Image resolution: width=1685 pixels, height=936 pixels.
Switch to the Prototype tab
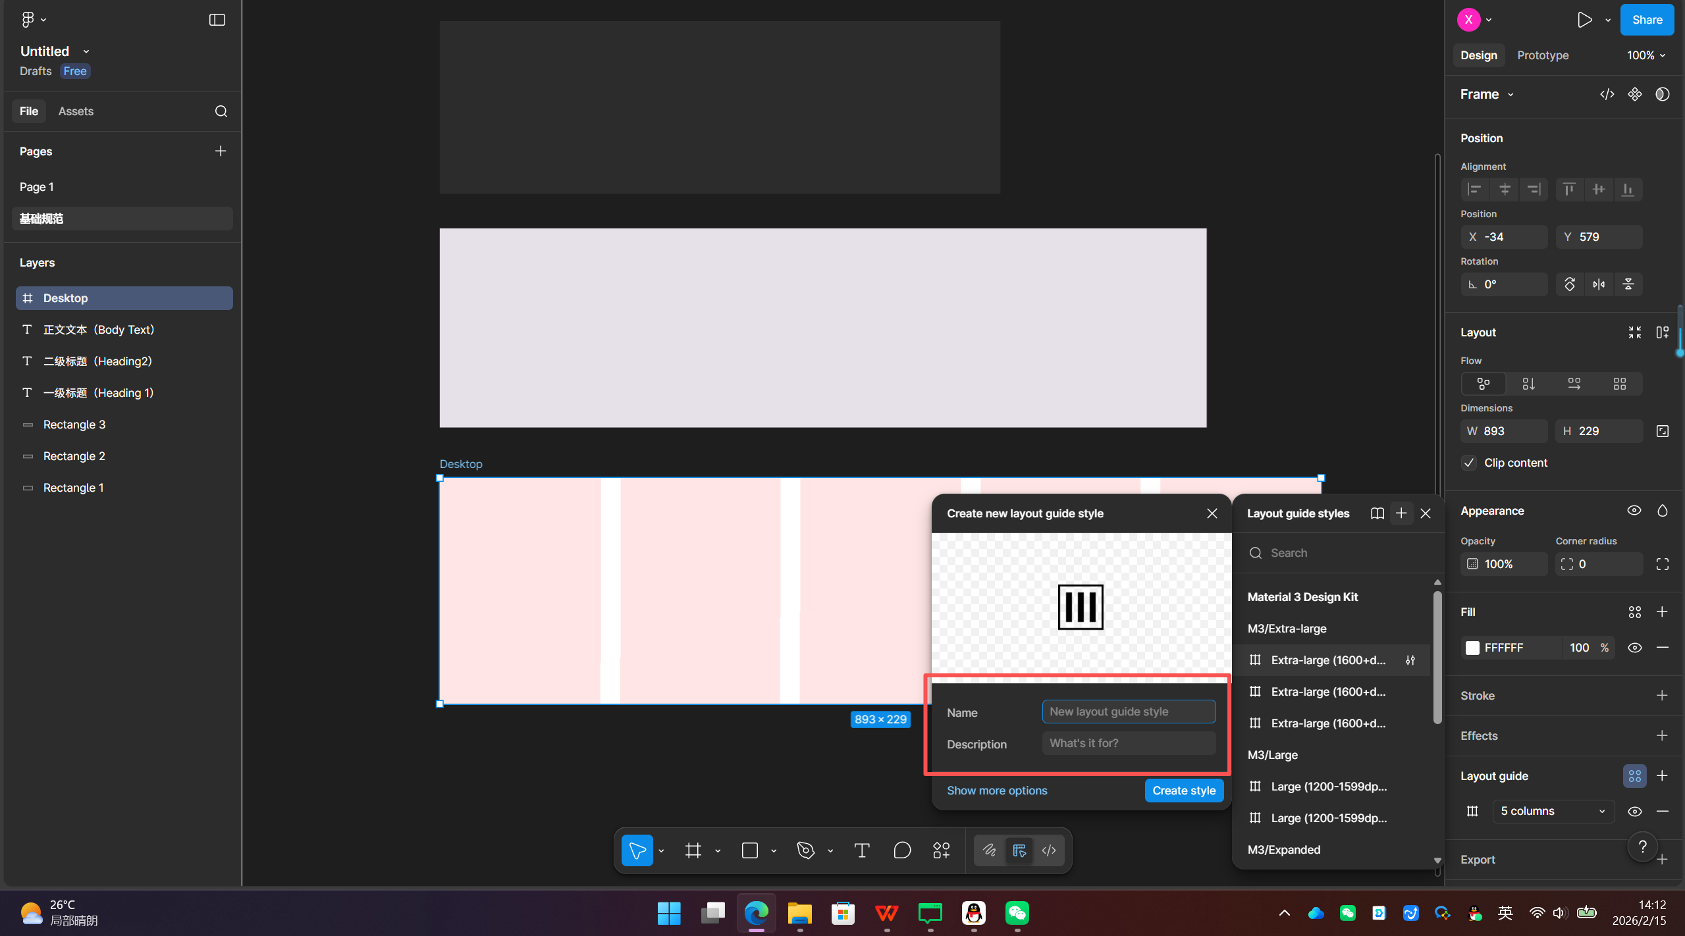tap(1542, 55)
